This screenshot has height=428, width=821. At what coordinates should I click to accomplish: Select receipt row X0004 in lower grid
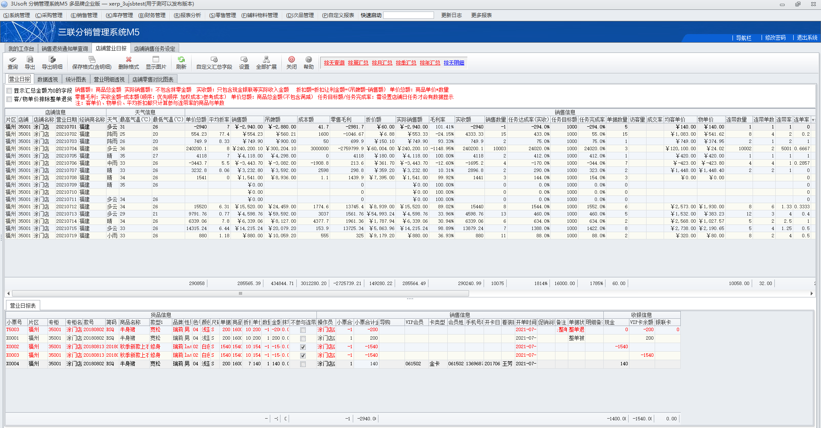tap(343, 364)
